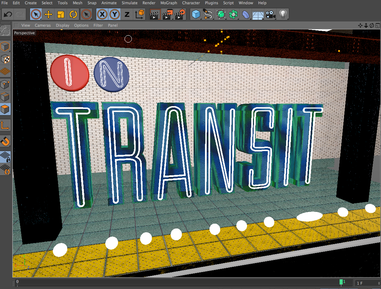This screenshot has height=289, width=381.
Task: Open the viewport Options menu
Action: pos(81,25)
